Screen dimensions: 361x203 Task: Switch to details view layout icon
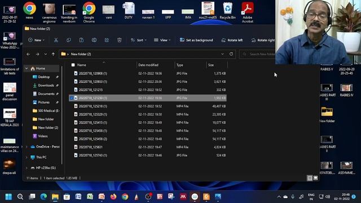310,178
